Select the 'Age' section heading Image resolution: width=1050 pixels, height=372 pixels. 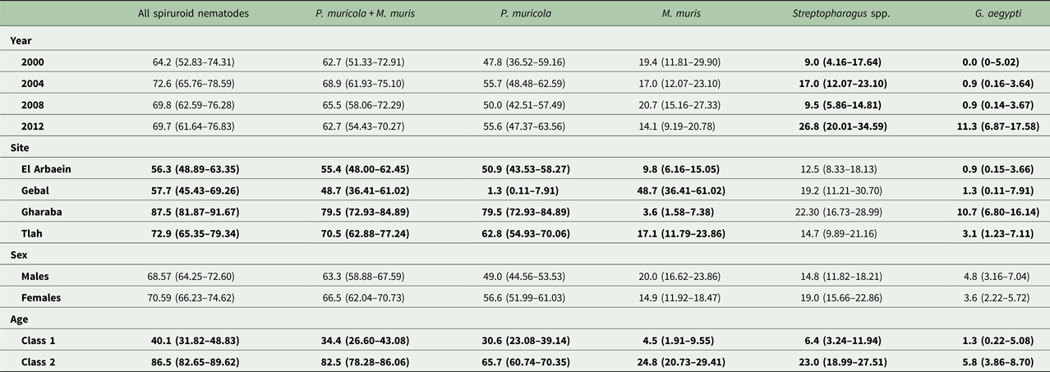pos(19,319)
